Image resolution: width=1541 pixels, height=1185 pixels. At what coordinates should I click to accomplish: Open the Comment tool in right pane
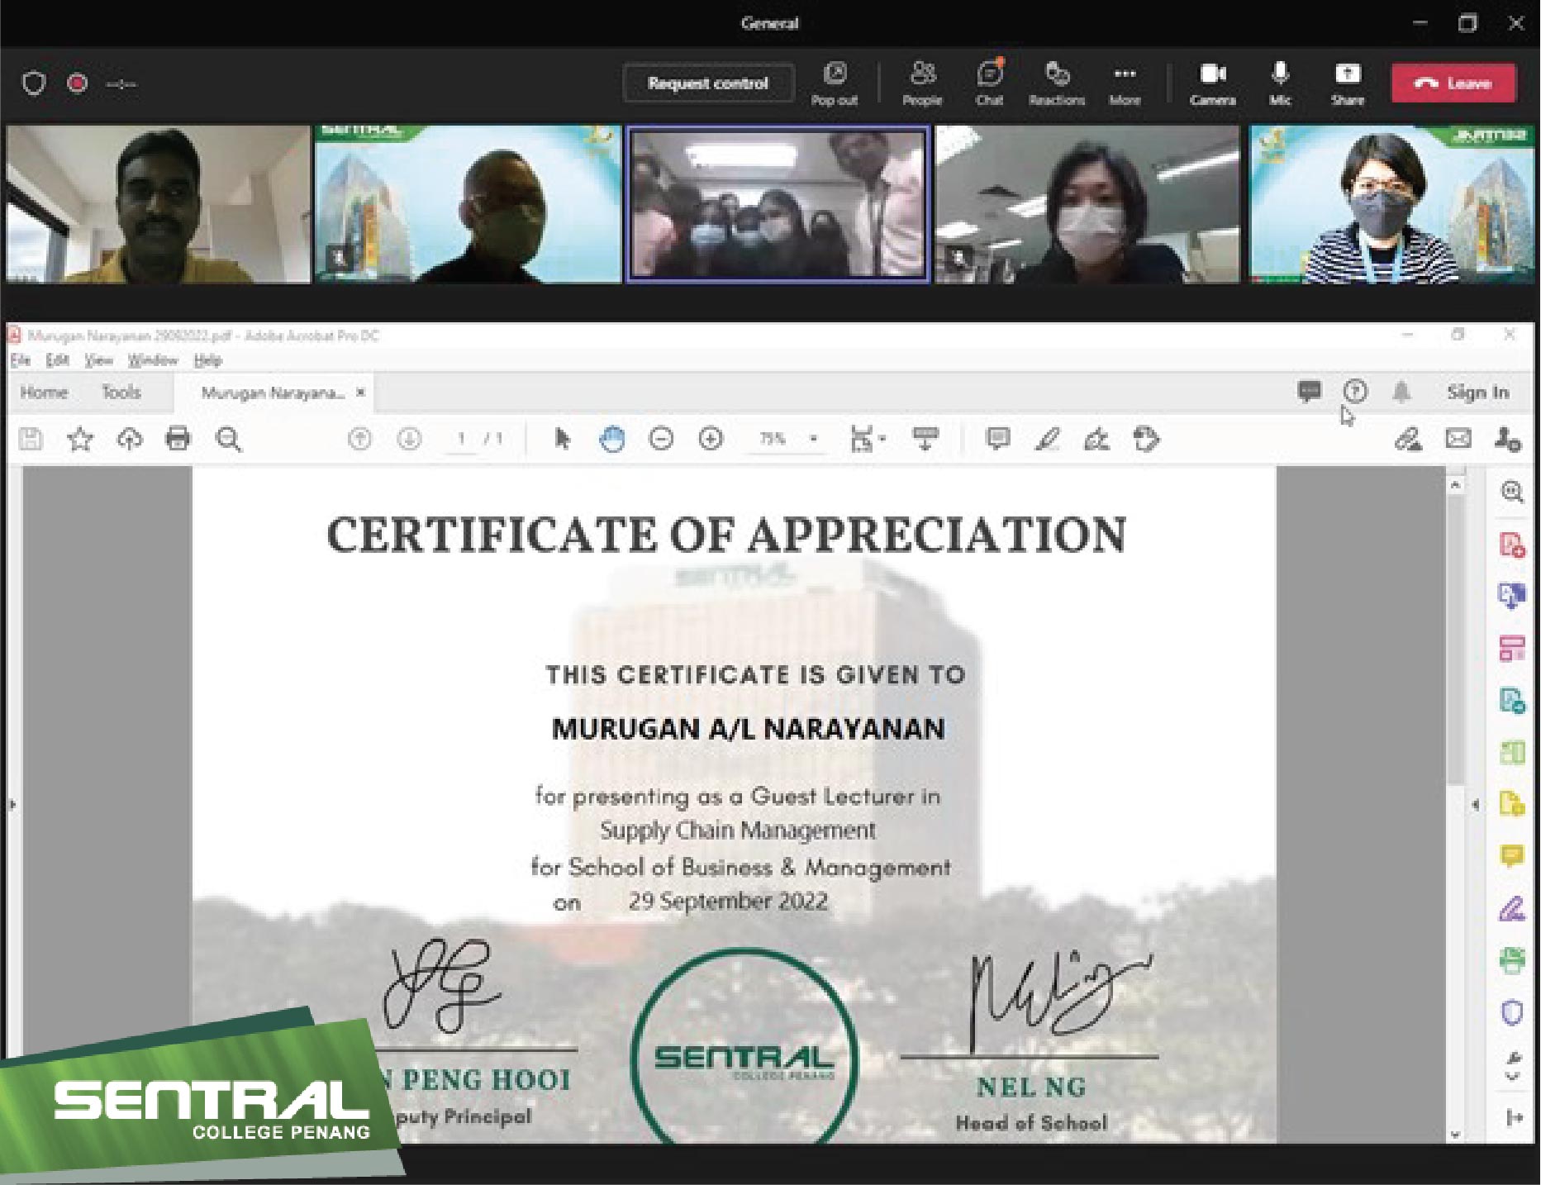pyautogui.click(x=1512, y=856)
